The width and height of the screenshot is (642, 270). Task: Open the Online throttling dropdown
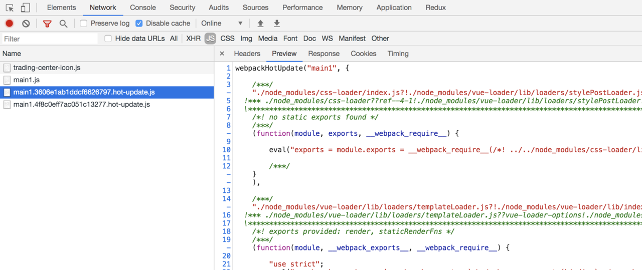coord(222,24)
